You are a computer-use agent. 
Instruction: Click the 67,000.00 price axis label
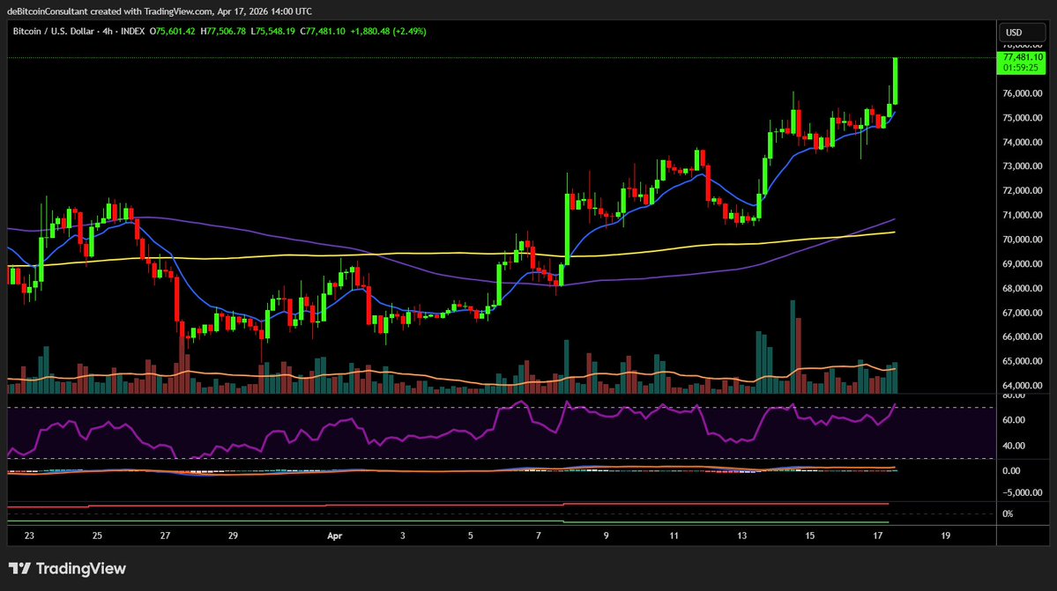(x=1023, y=313)
